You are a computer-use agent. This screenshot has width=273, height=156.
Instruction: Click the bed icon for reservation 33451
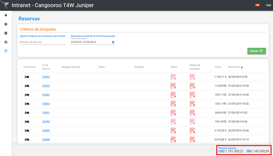point(27,113)
